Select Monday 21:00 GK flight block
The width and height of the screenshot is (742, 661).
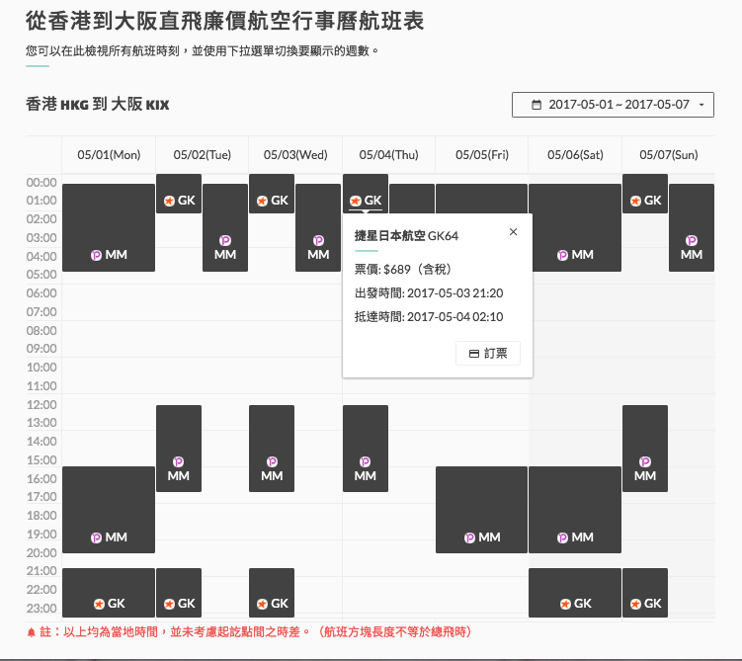coord(109,593)
